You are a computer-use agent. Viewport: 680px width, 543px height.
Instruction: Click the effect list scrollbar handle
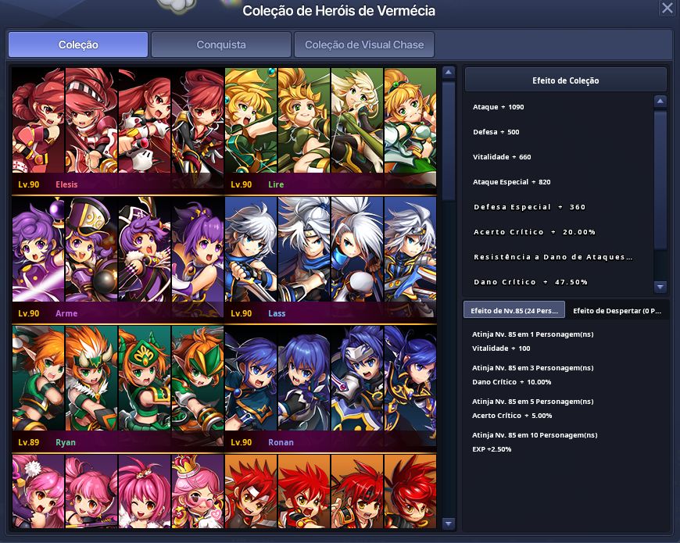click(660, 180)
